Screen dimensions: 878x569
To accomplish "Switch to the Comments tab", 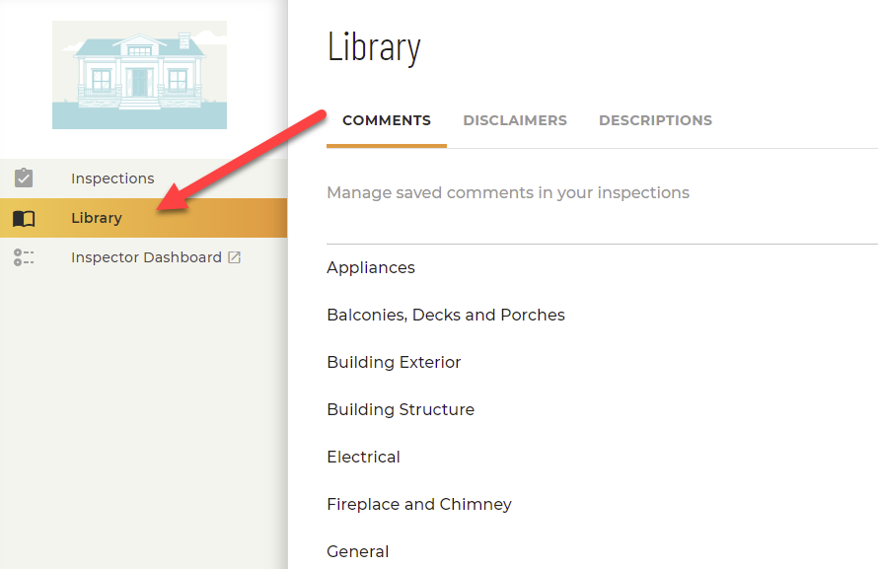I will (387, 121).
